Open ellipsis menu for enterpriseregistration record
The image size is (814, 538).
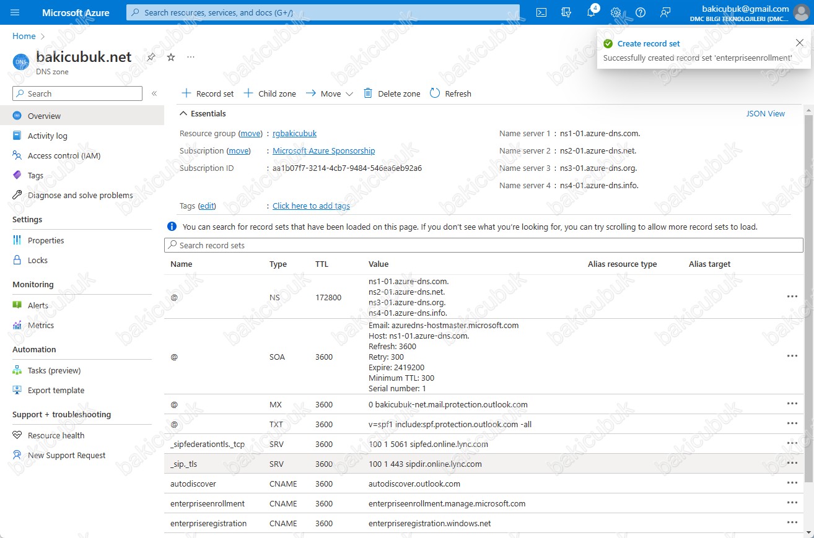point(792,523)
